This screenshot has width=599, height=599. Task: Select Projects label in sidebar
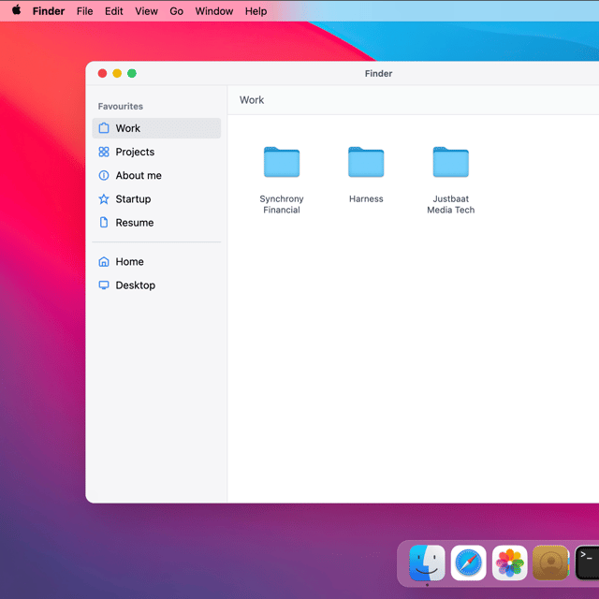(x=135, y=152)
